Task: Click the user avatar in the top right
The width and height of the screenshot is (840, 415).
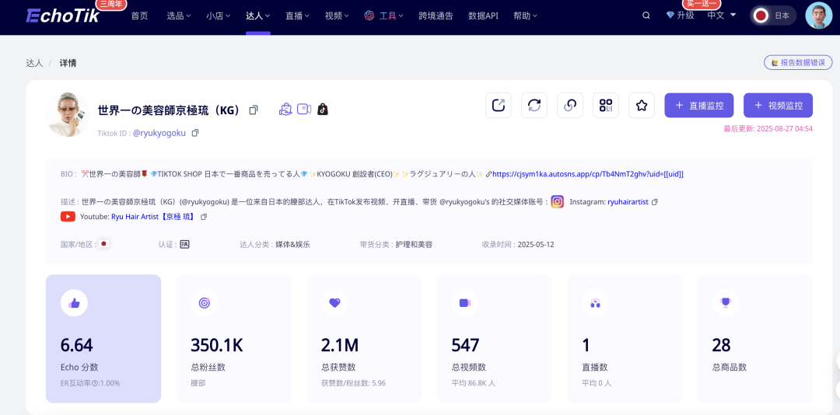Action: pos(818,16)
